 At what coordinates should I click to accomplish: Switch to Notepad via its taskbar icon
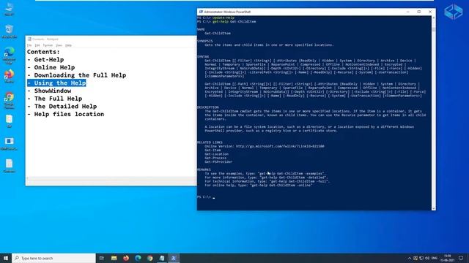tap(162, 258)
